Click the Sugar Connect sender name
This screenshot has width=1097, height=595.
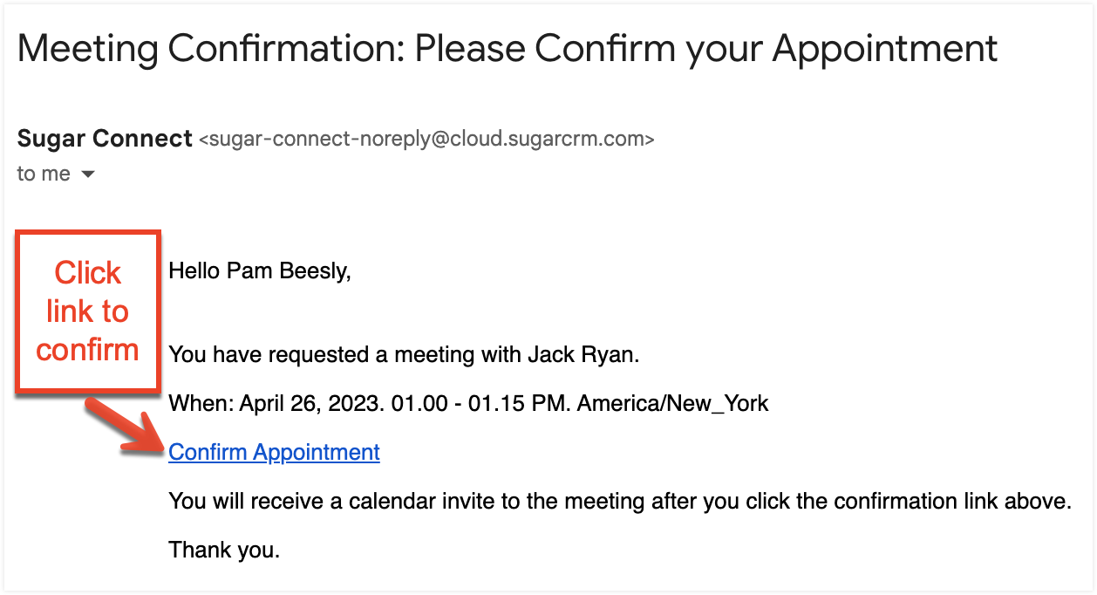coord(105,139)
